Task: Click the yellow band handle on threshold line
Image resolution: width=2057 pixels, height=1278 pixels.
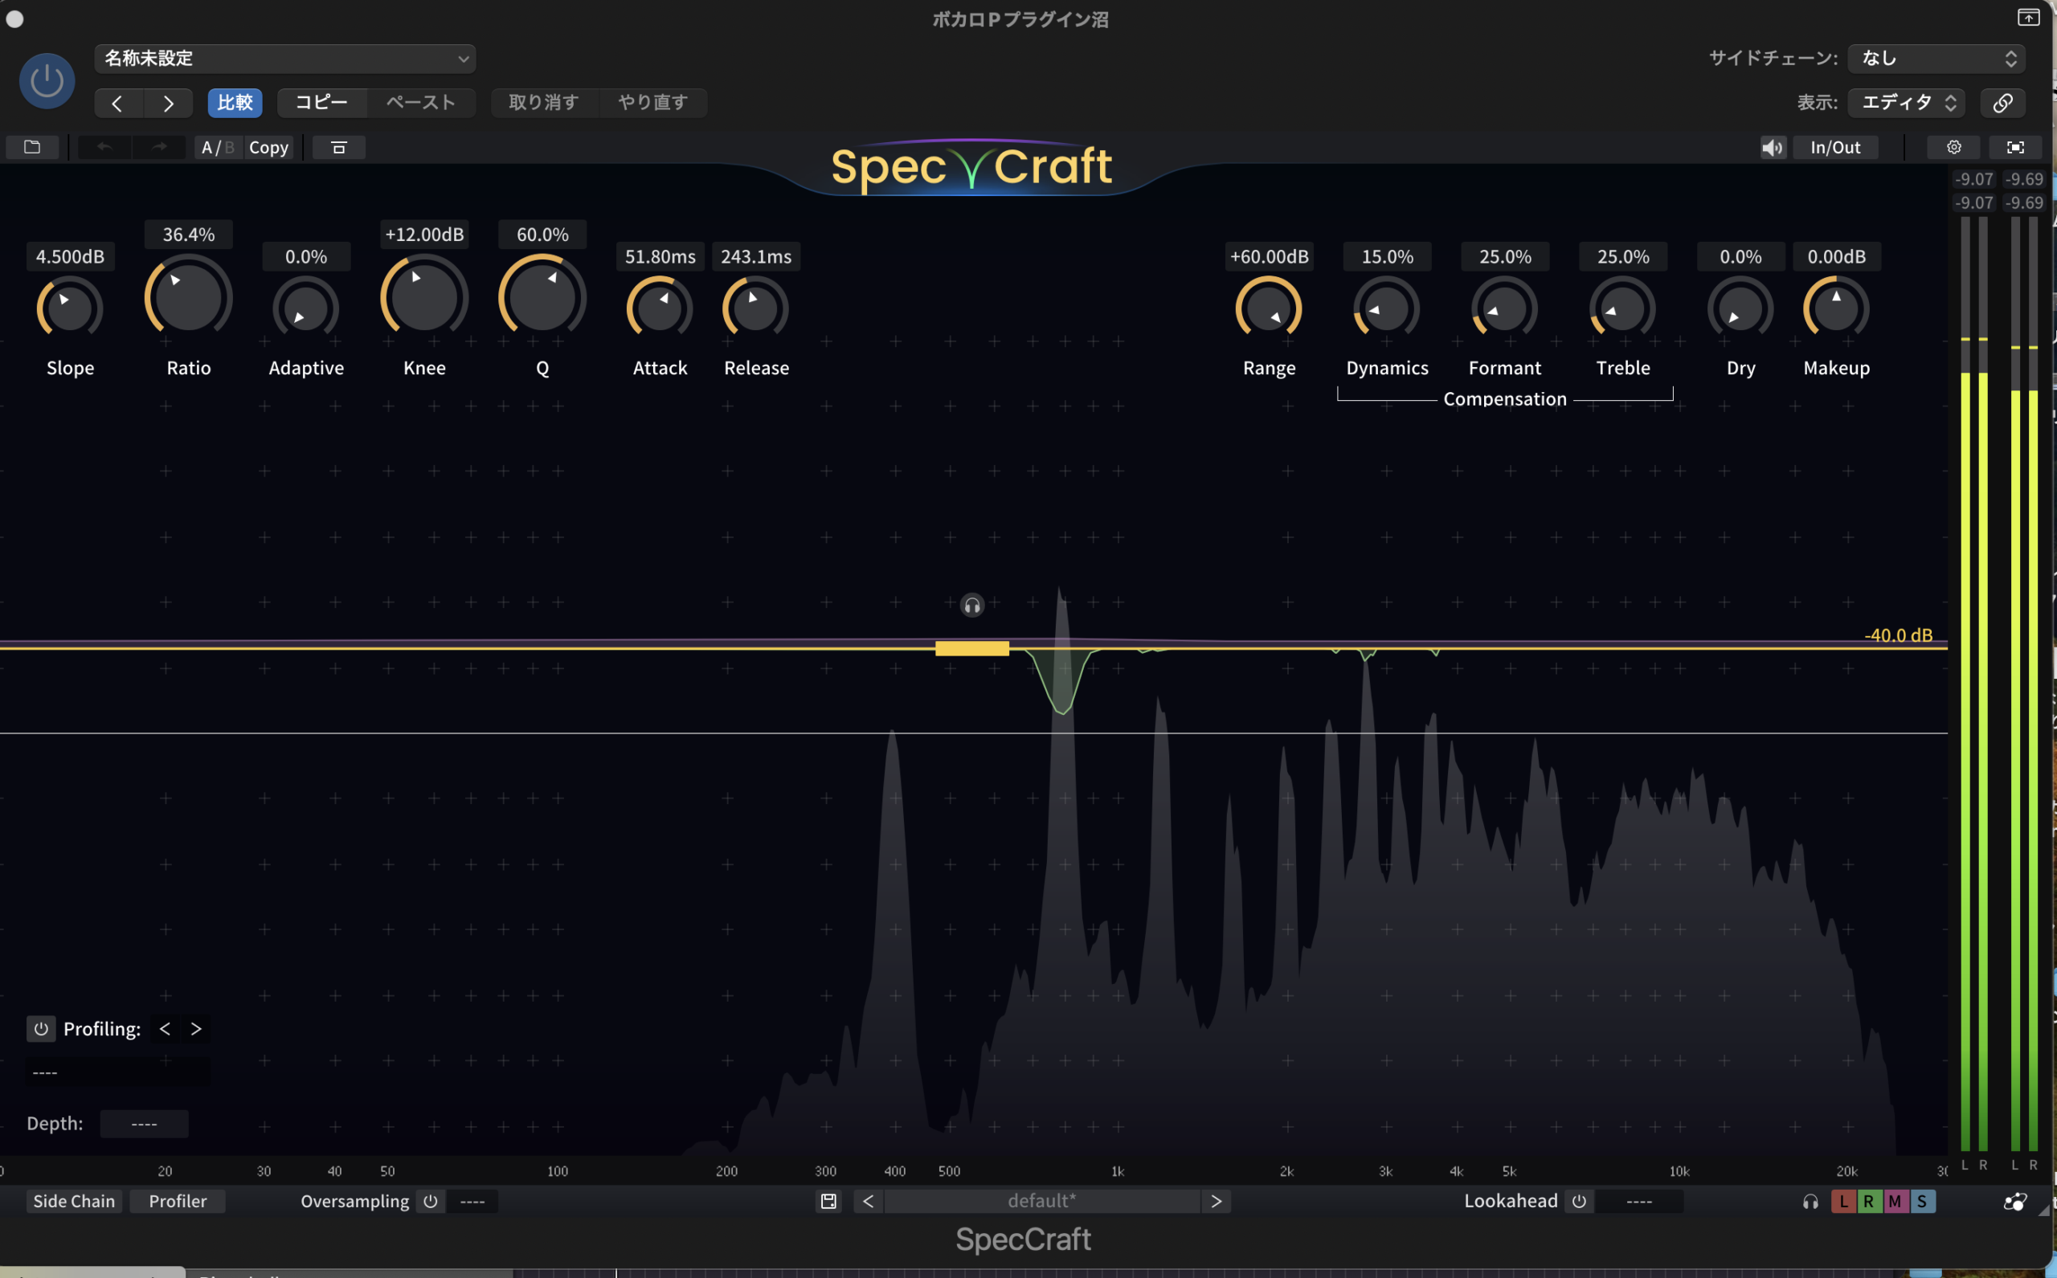Action: (x=972, y=648)
